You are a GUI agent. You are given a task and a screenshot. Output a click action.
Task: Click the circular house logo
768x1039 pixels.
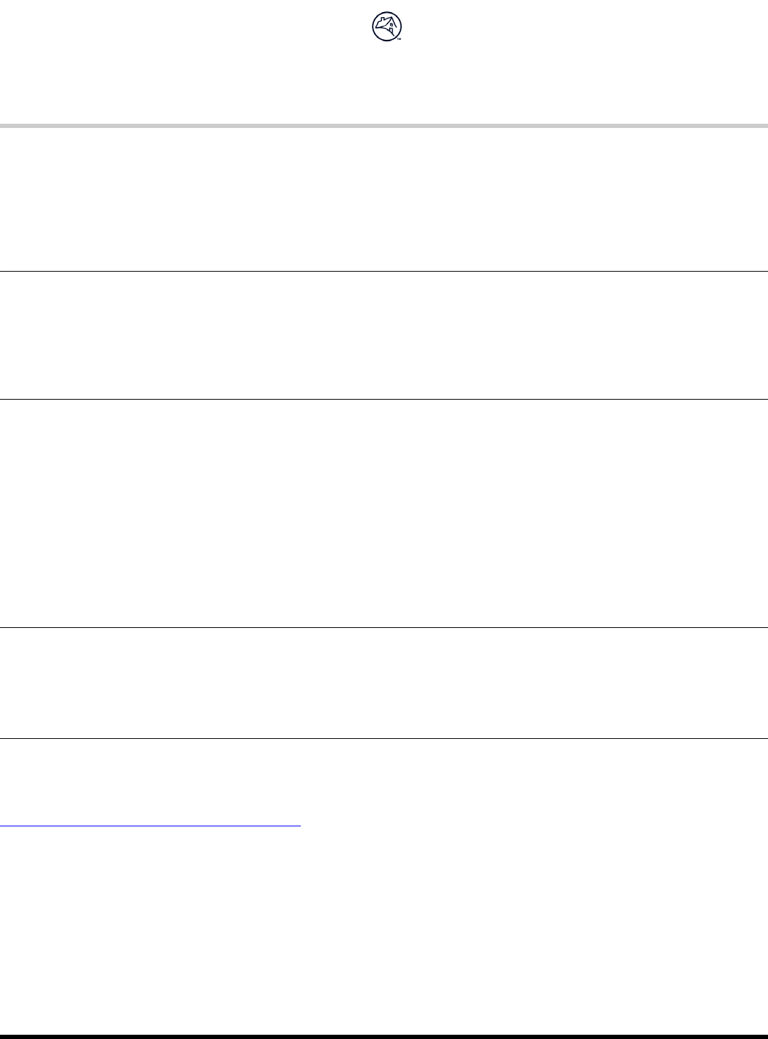(387, 27)
